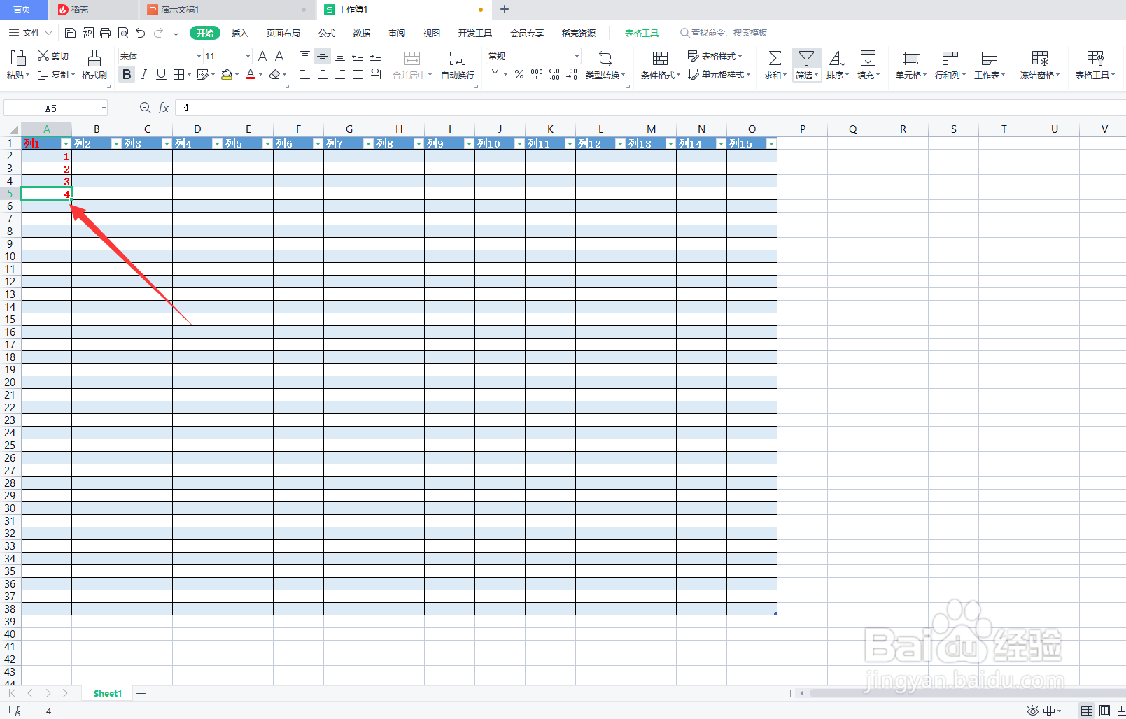Toggle Bold formatting
This screenshot has width=1126, height=719.
(x=127, y=74)
